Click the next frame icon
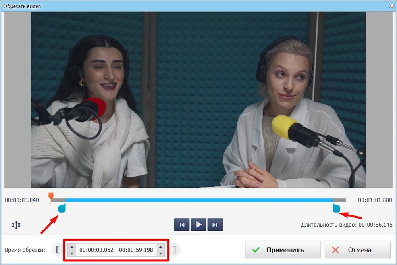This screenshot has height=265, width=397. (x=215, y=224)
